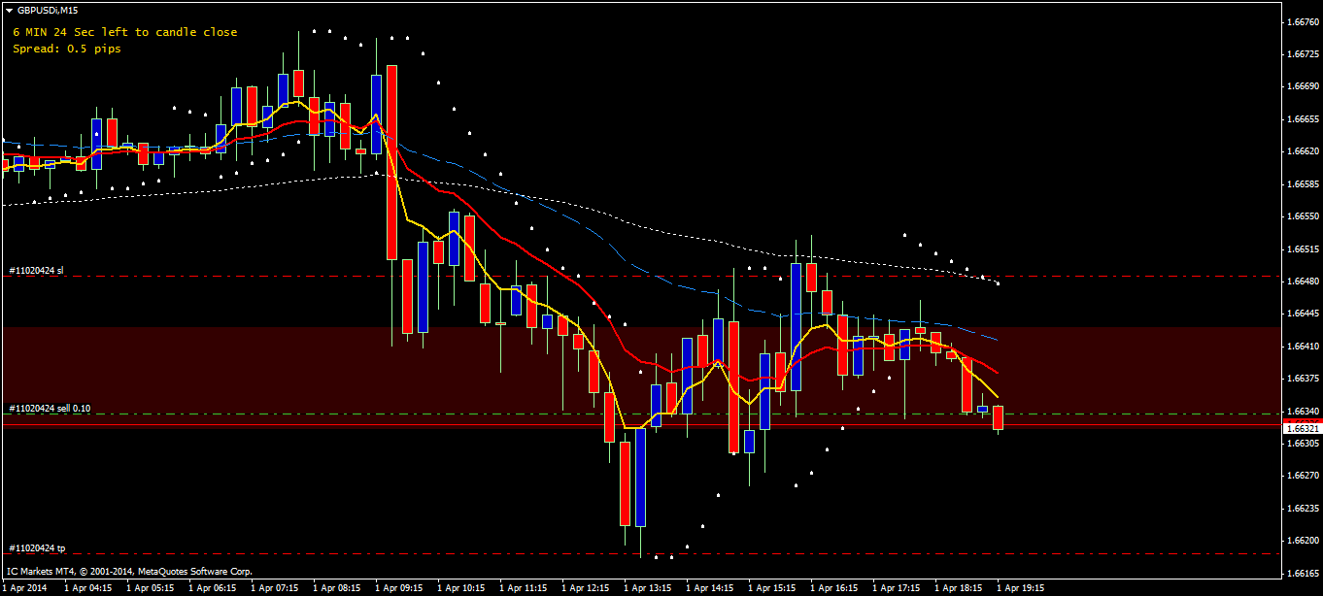Click the current price tag 1.66321
The image size is (1323, 596).
coord(1302,428)
